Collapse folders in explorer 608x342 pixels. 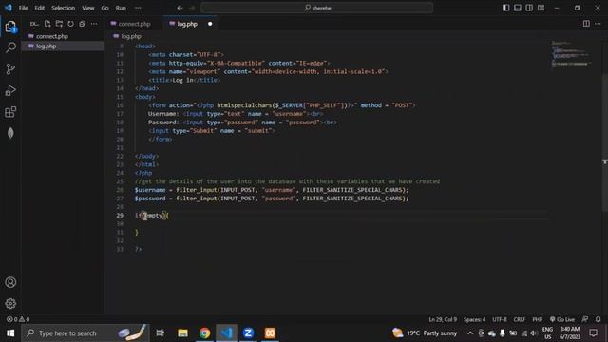(x=83, y=24)
